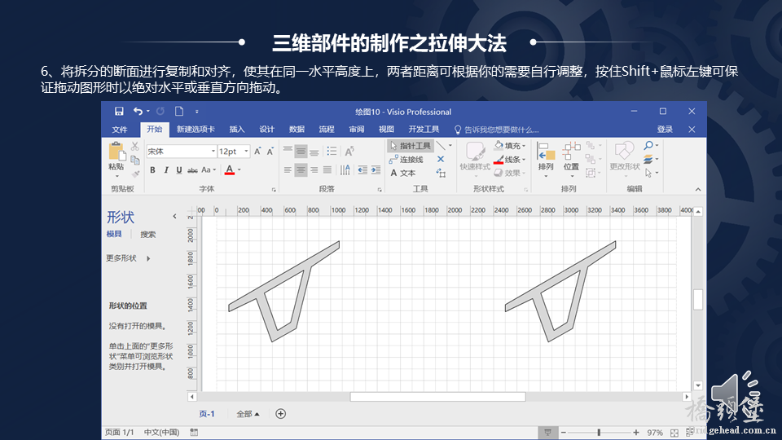
Task: Open the Find magnifier icon in Editing
Action: 648,146
